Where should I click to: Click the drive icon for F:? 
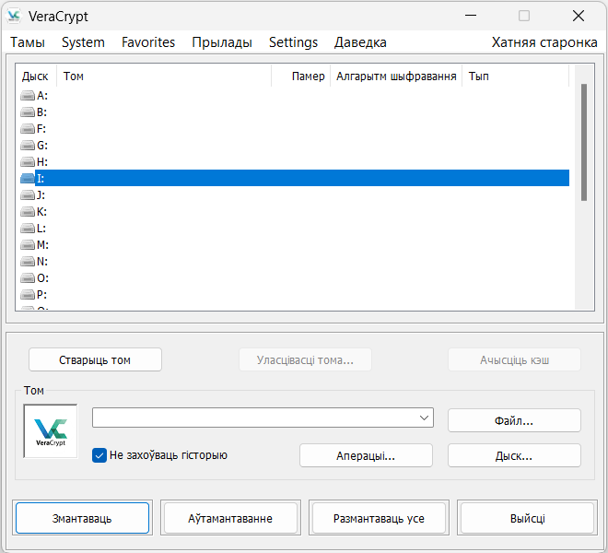coord(28,128)
